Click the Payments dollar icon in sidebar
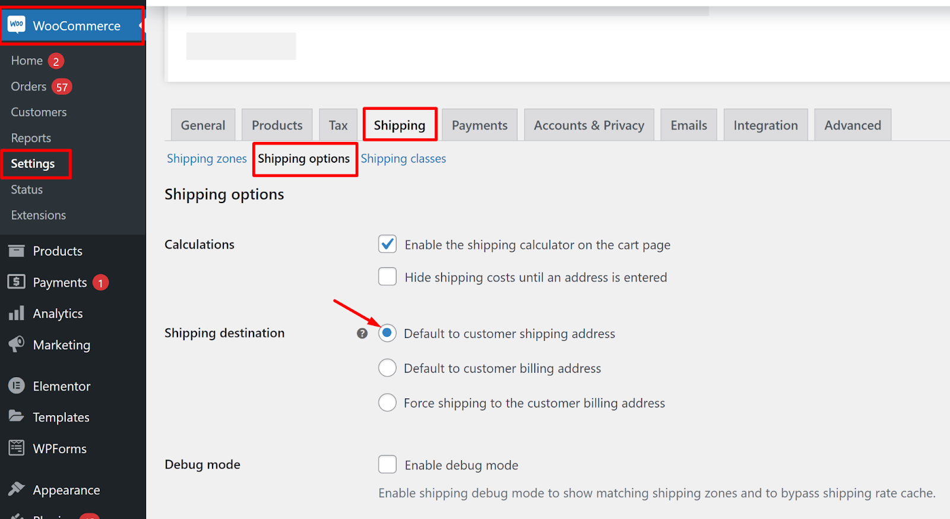This screenshot has height=519, width=950. click(17, 281)
